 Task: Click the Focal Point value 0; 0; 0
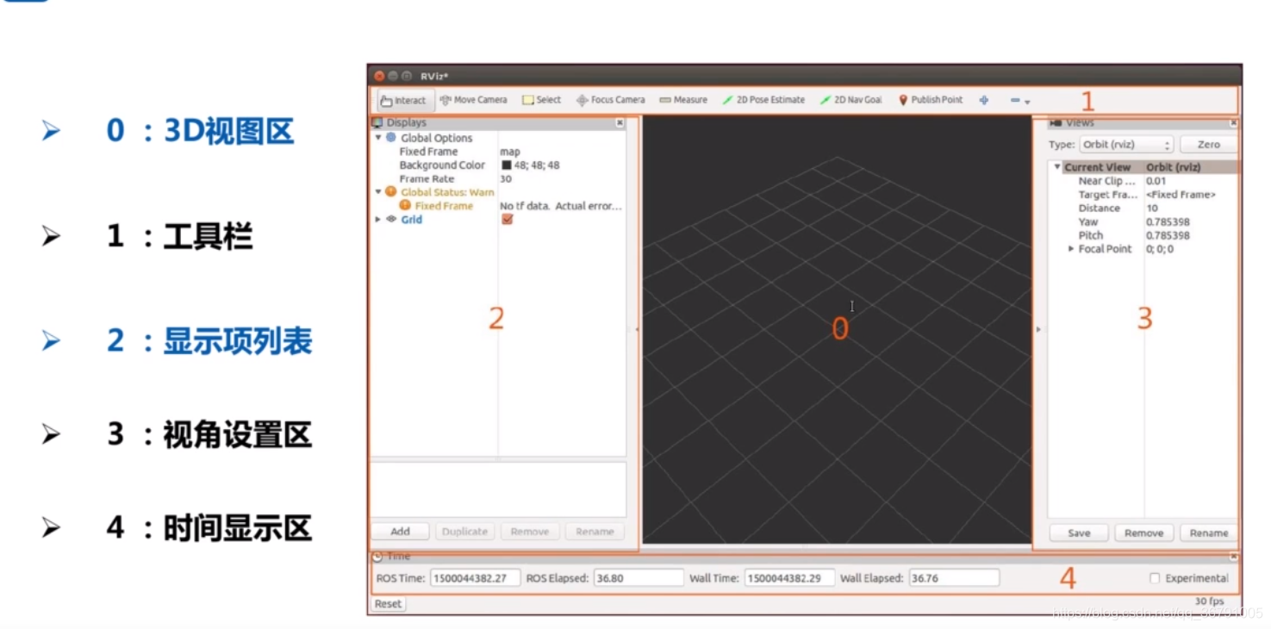coord(1159,249)
